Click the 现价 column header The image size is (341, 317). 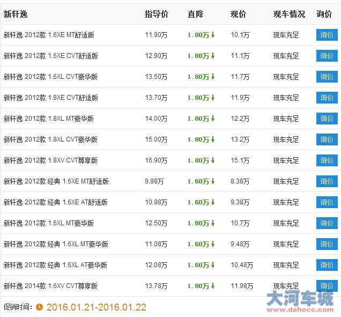click(238, 14)
